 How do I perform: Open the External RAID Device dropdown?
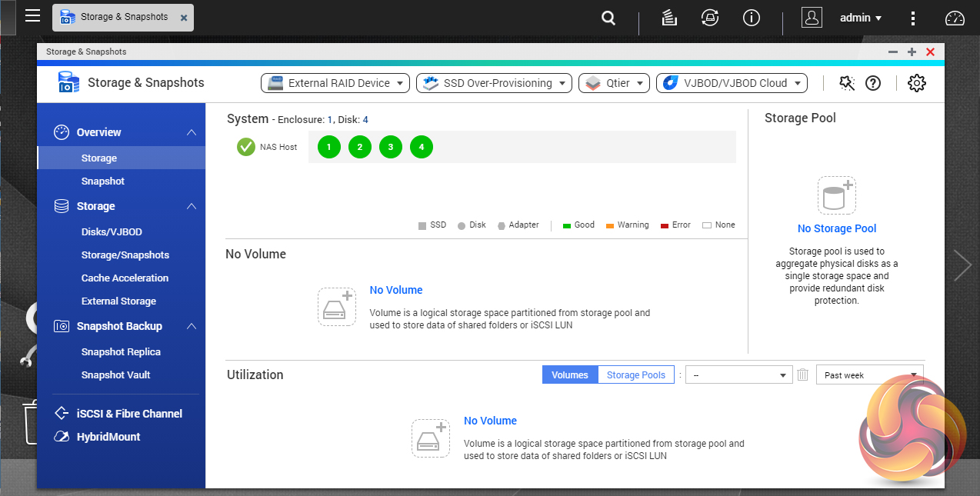pos(335,83)
